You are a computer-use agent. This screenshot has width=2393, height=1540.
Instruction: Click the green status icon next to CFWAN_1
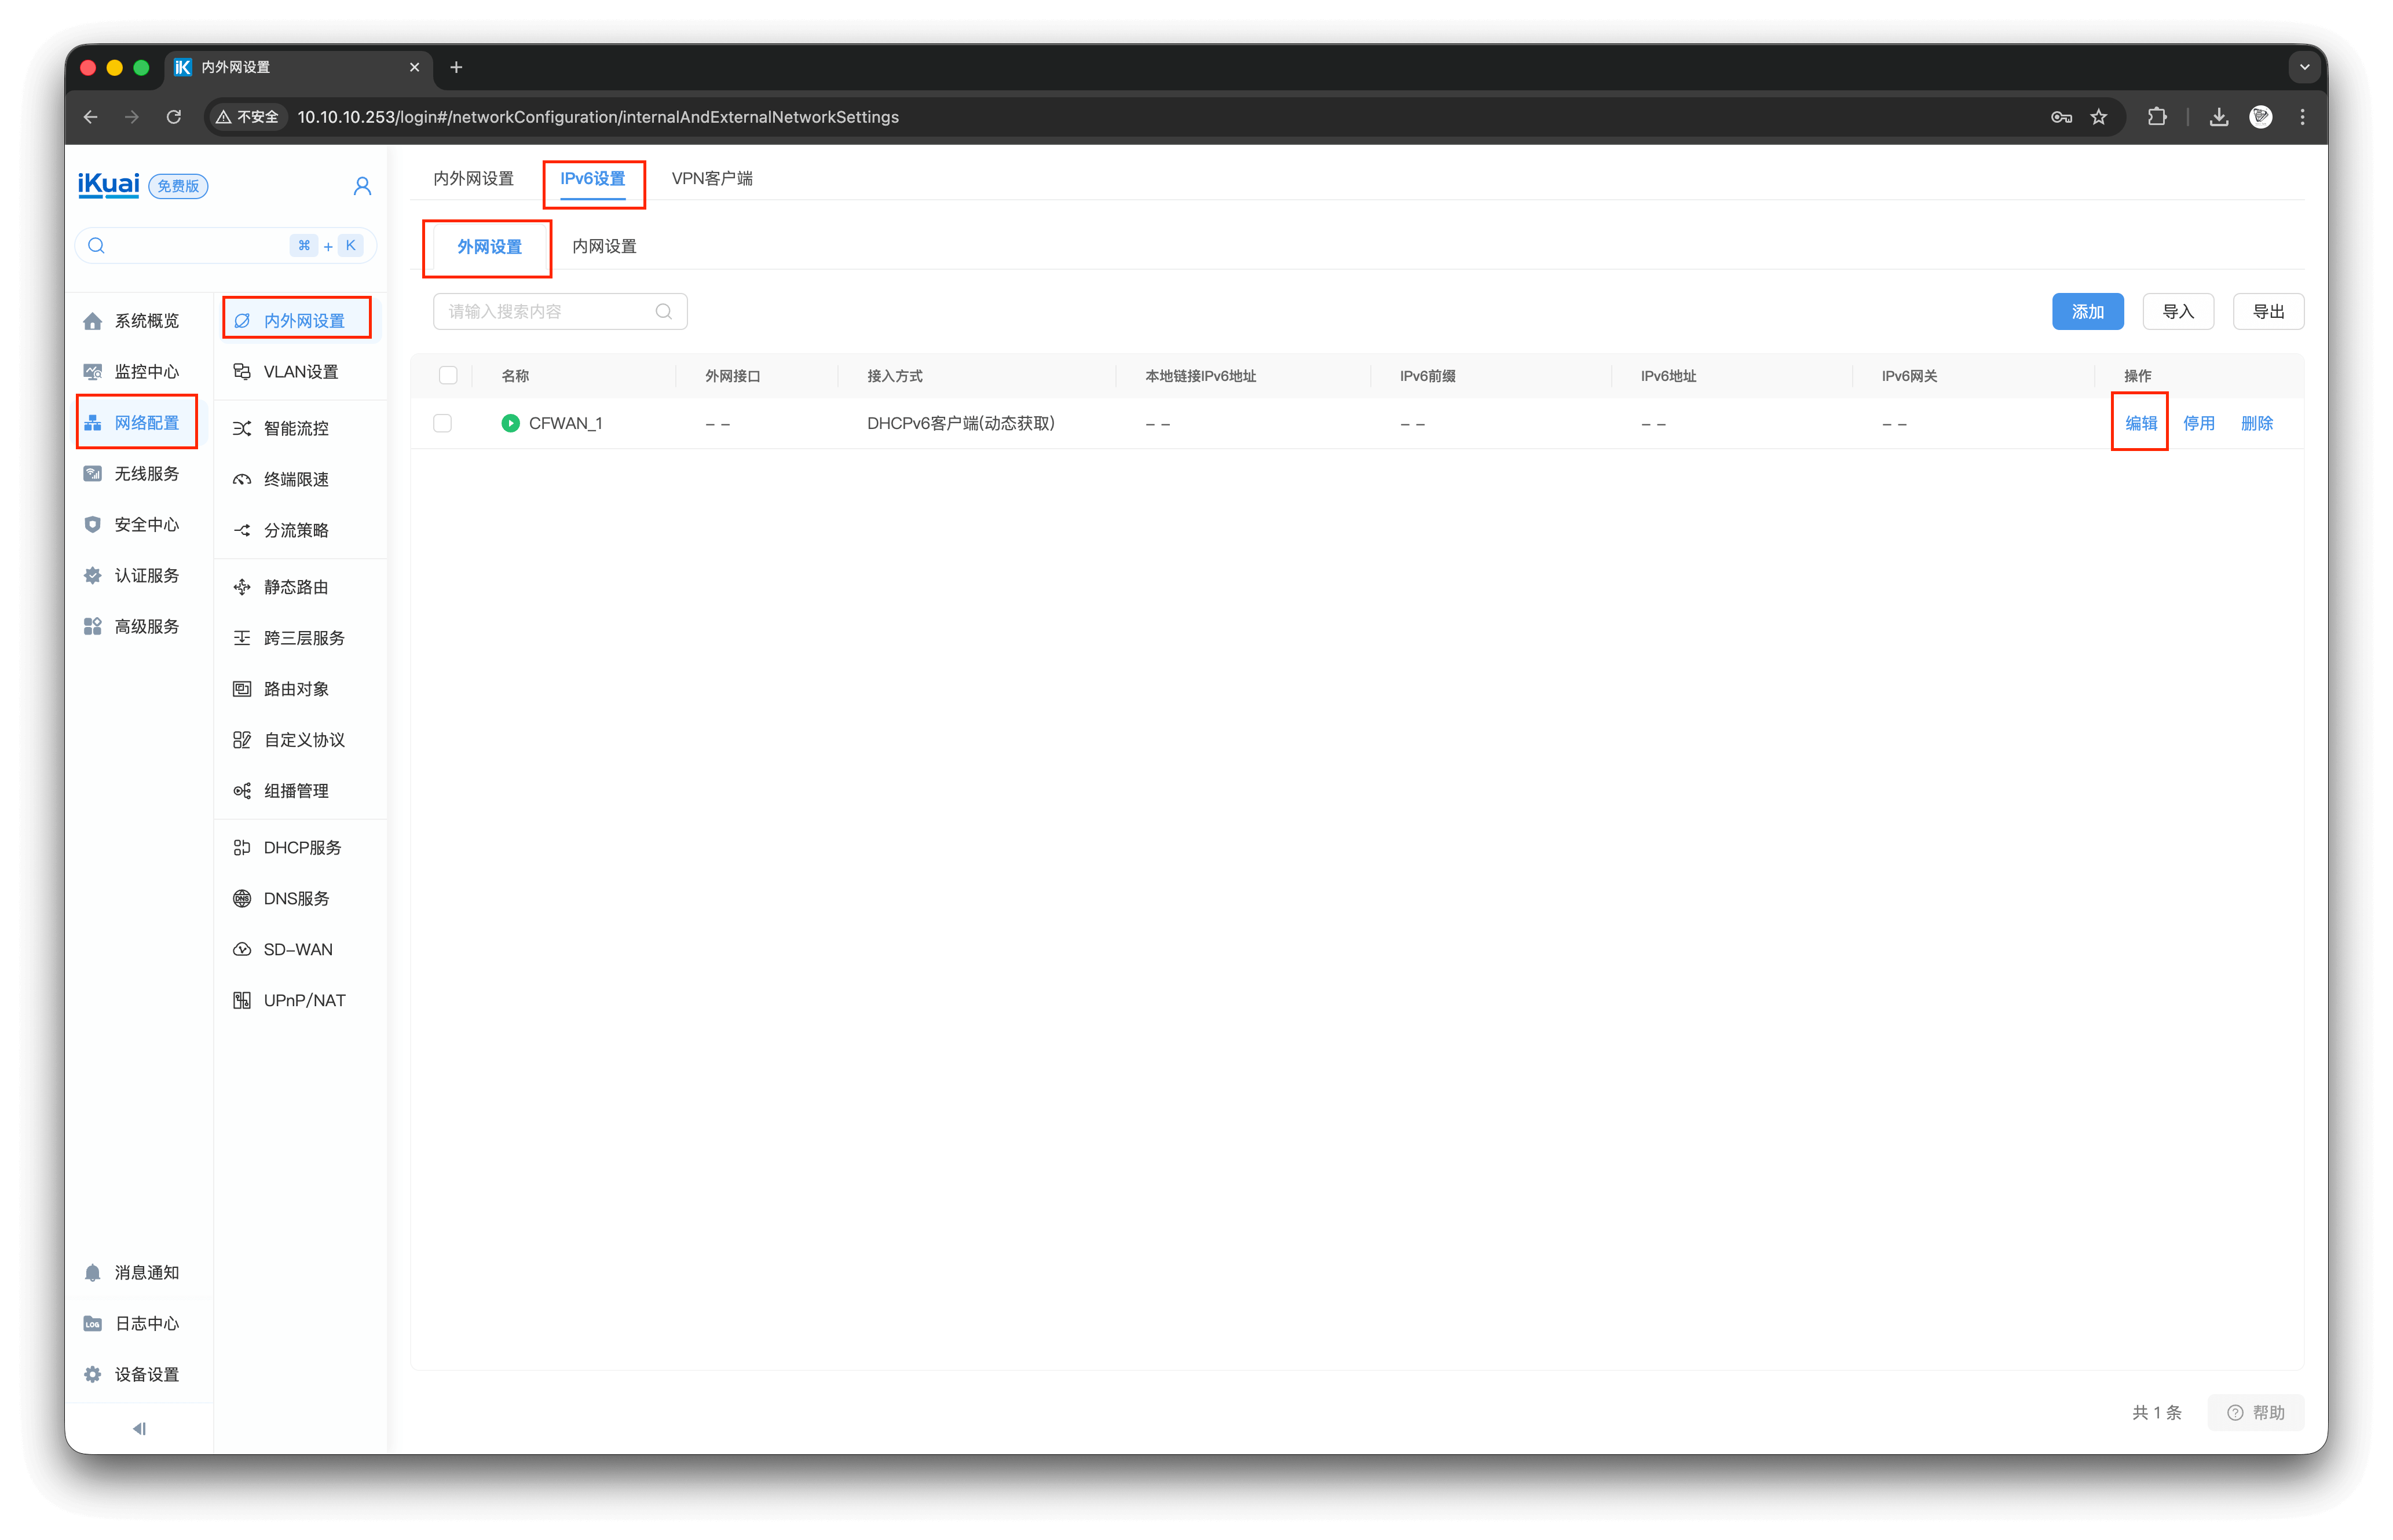coord(510,423)
